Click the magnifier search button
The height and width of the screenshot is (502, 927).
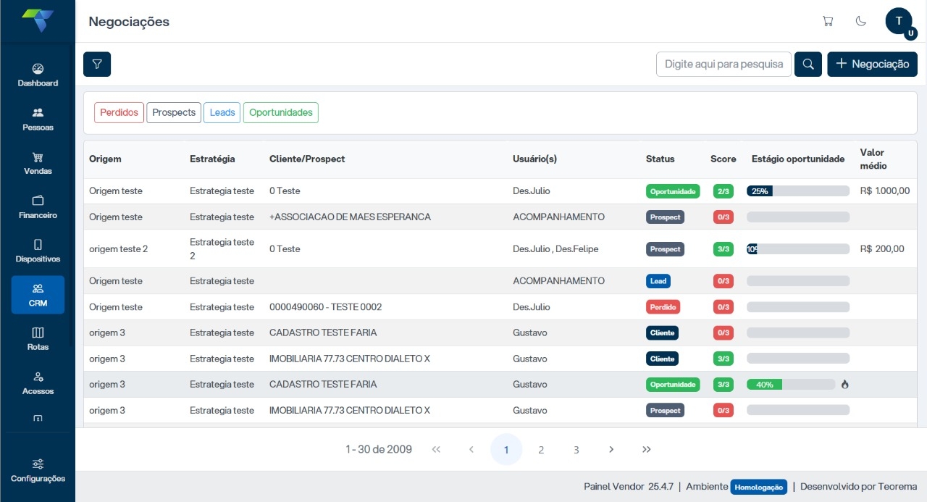[808, 64]
